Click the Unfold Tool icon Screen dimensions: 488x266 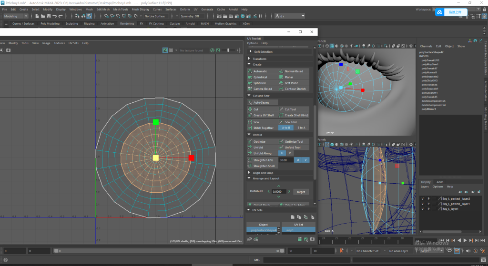coord(281,148)
